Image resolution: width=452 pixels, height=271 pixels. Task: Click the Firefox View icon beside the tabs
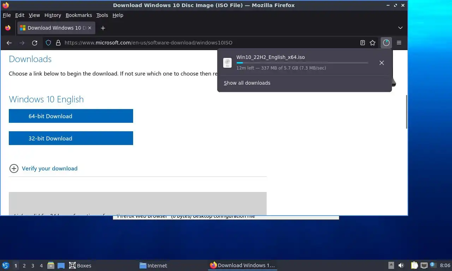tap(8, 28)
